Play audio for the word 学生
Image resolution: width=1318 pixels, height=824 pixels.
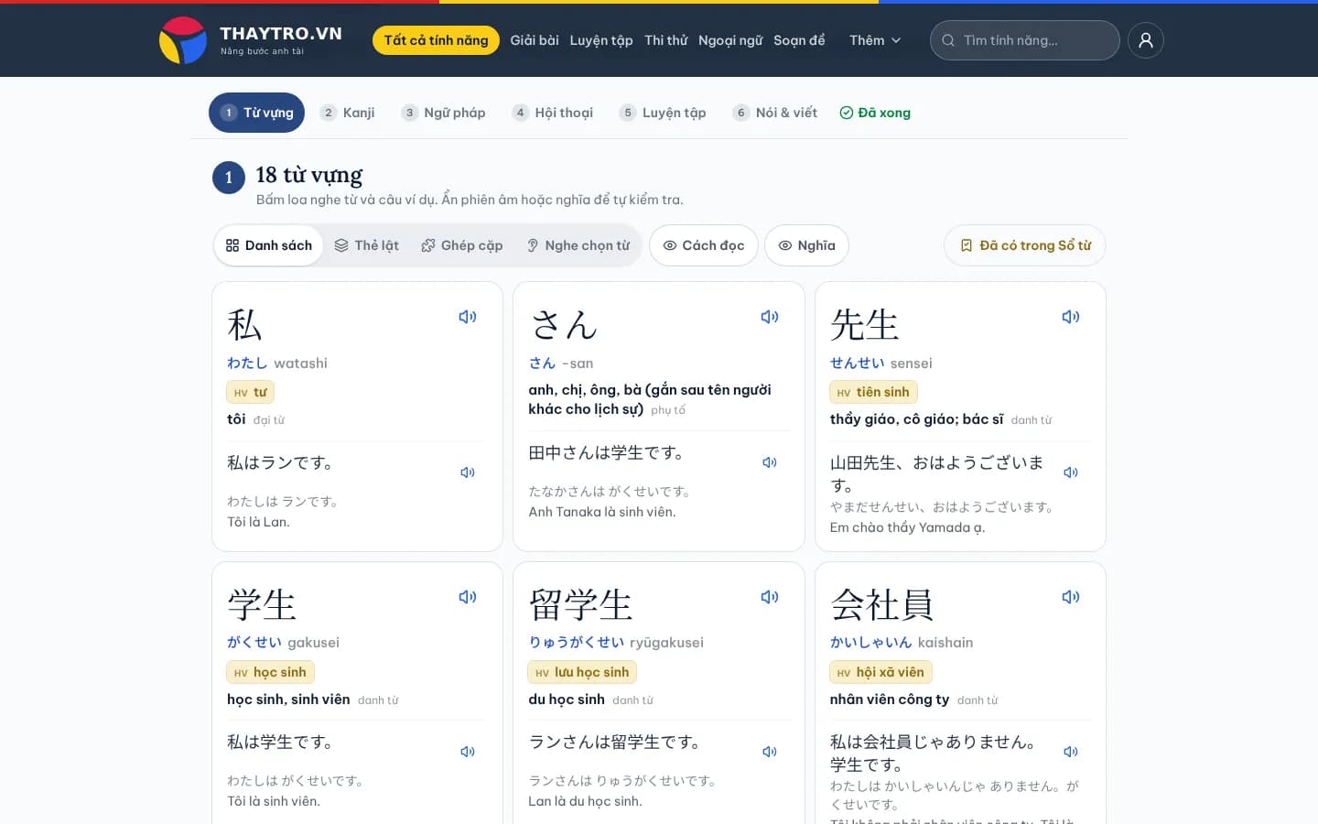click(x=468, y=597)
